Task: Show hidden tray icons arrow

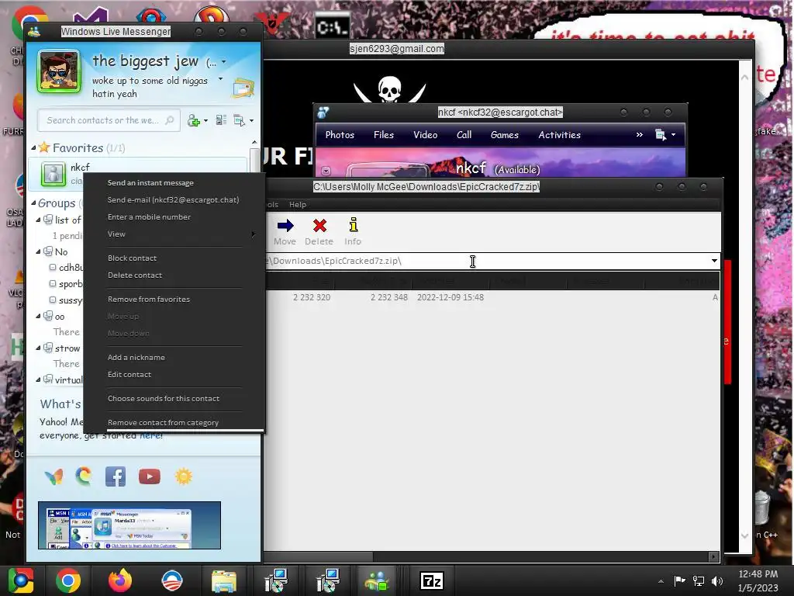Action: pyautogui.click(x=661, y=581)
